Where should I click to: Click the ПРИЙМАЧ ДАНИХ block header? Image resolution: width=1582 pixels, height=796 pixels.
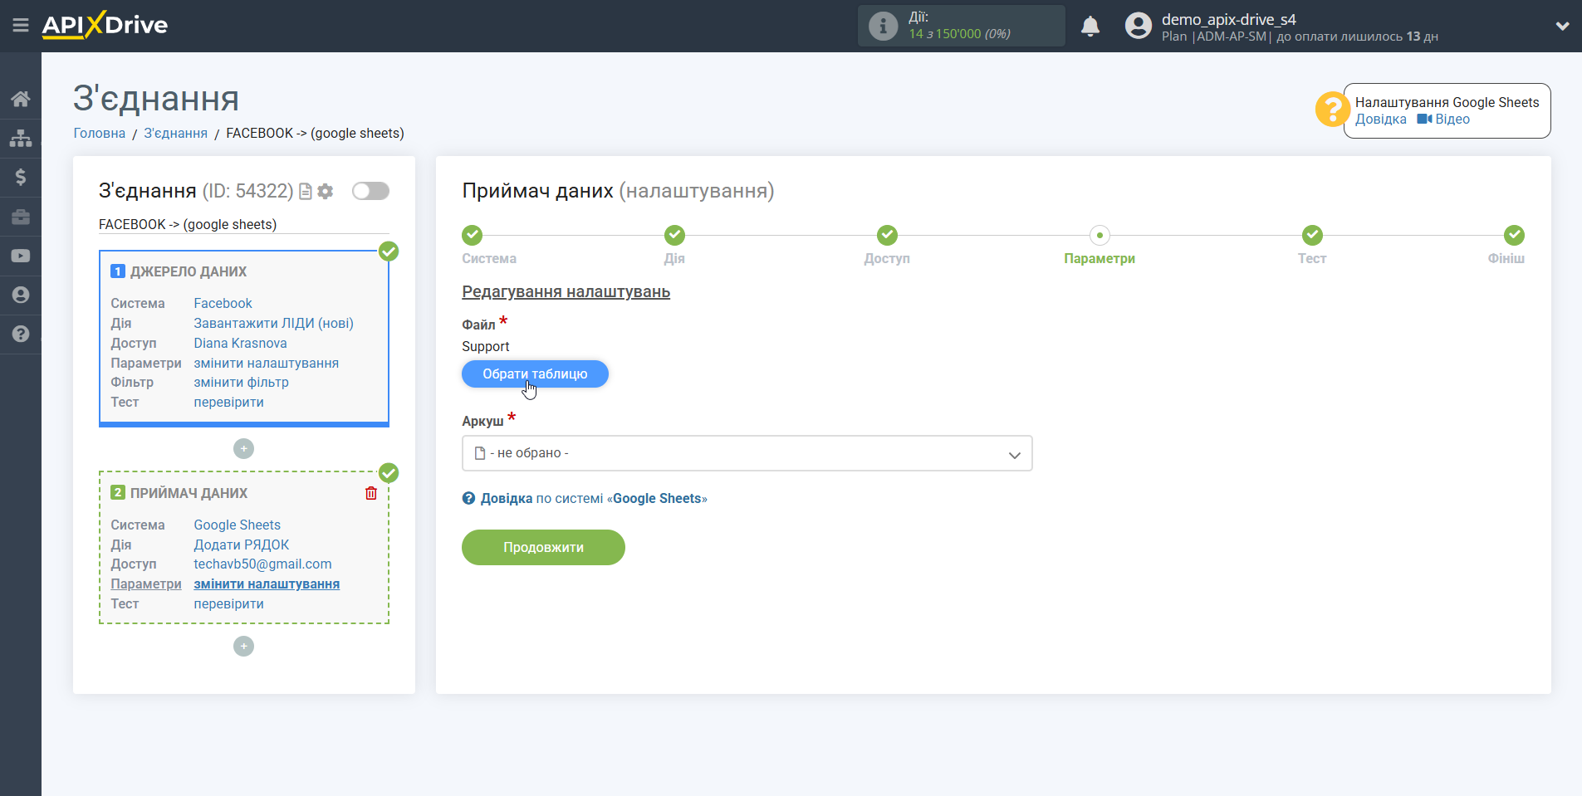[189, 494]
